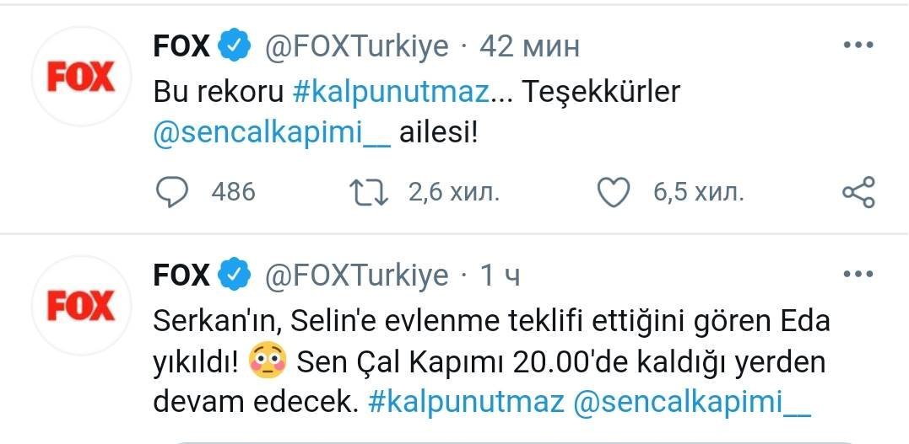
Task: Open @sencalkapimi__ mention in the second tweet
Action: pyautogui.click(x=691, y=402)
